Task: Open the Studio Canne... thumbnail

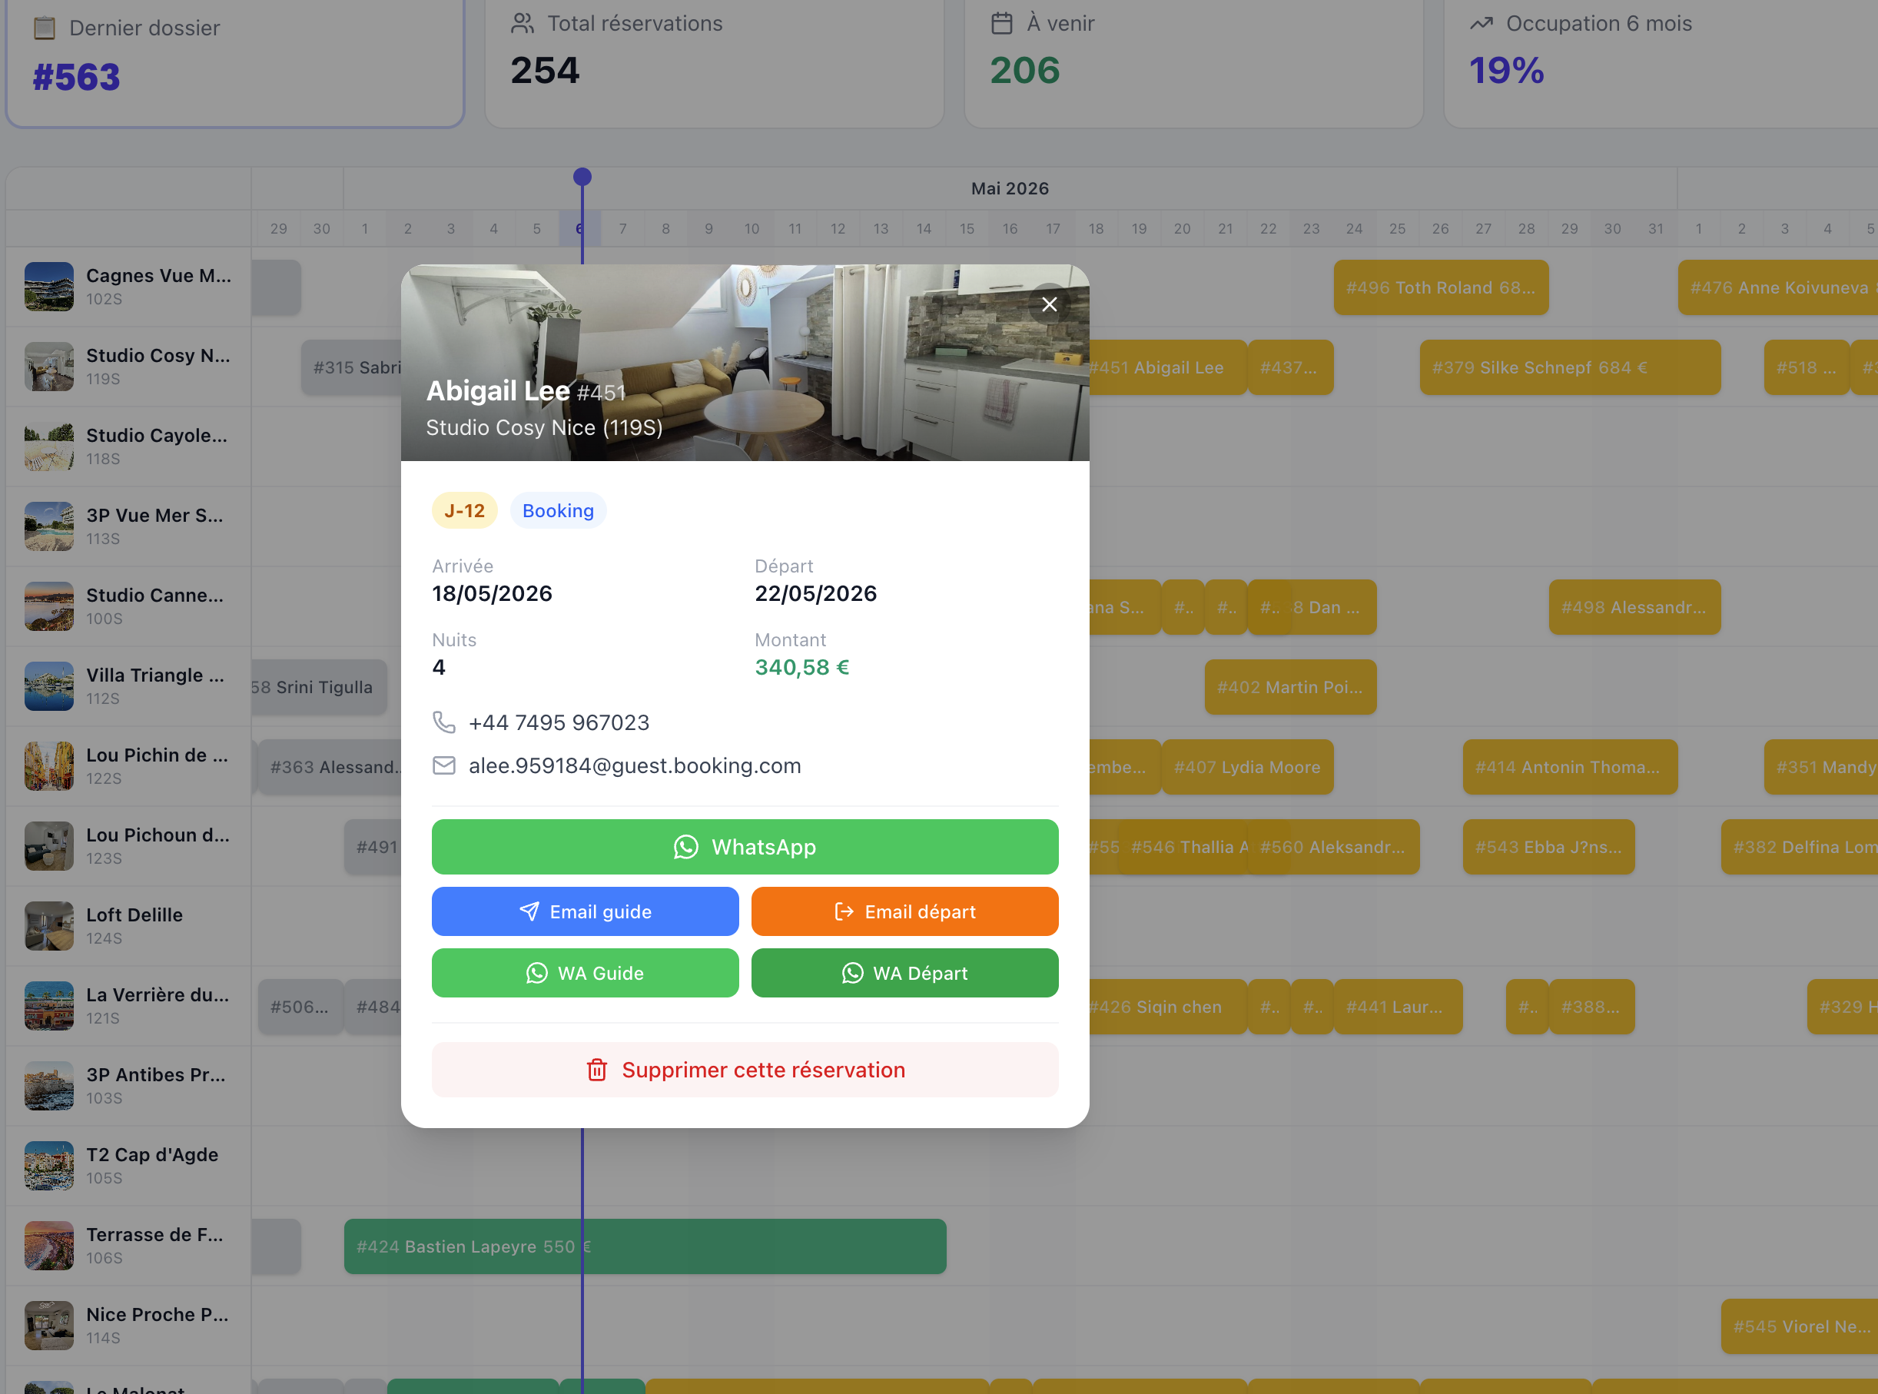Action: (49, 606)
